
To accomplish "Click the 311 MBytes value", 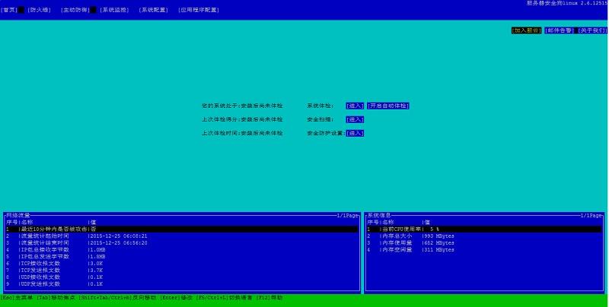I will (439, 250).
